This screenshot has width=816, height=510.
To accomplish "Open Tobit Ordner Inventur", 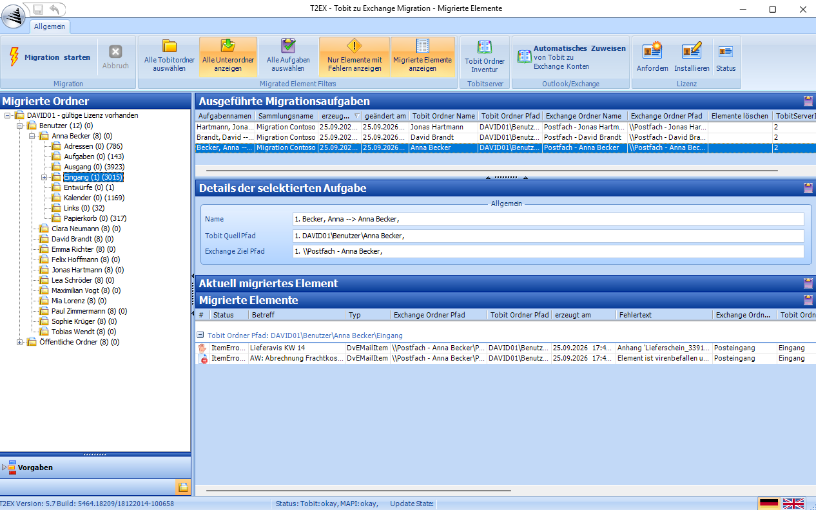I will pyautogui.click(x=485, y=57).
